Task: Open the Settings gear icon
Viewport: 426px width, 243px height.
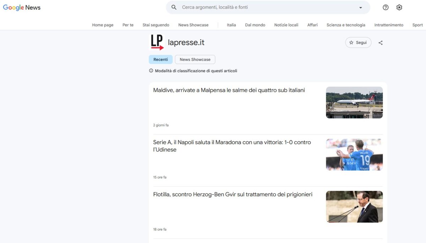Action: tap(399, 7)
